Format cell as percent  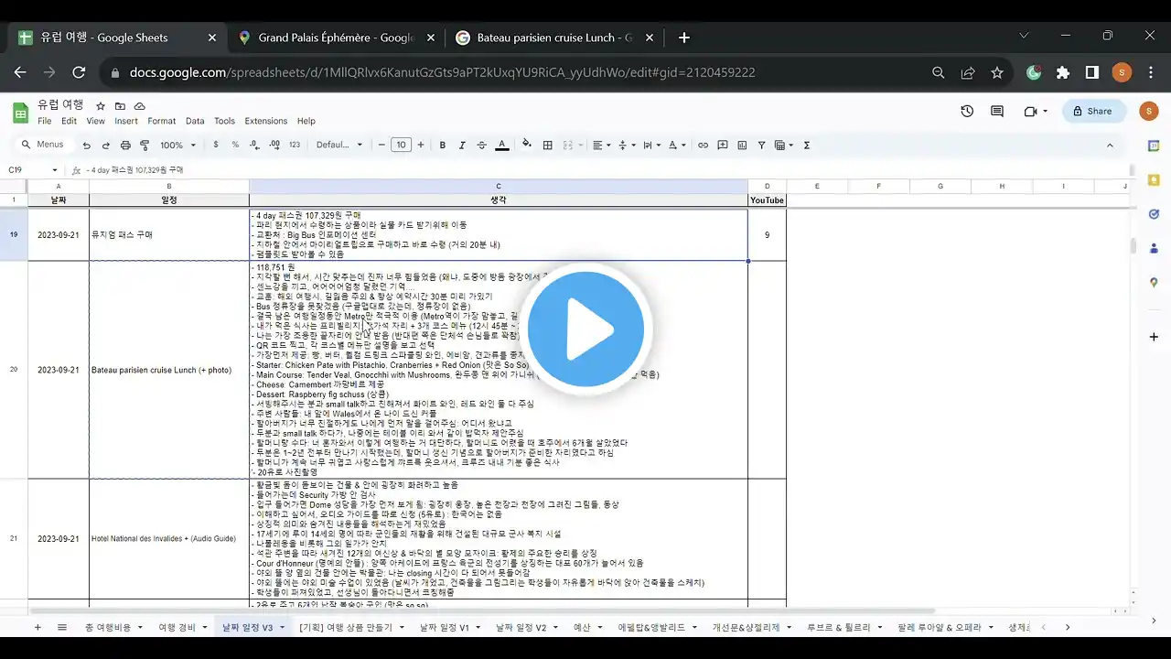pyautogui.click(x=235, y=145)
